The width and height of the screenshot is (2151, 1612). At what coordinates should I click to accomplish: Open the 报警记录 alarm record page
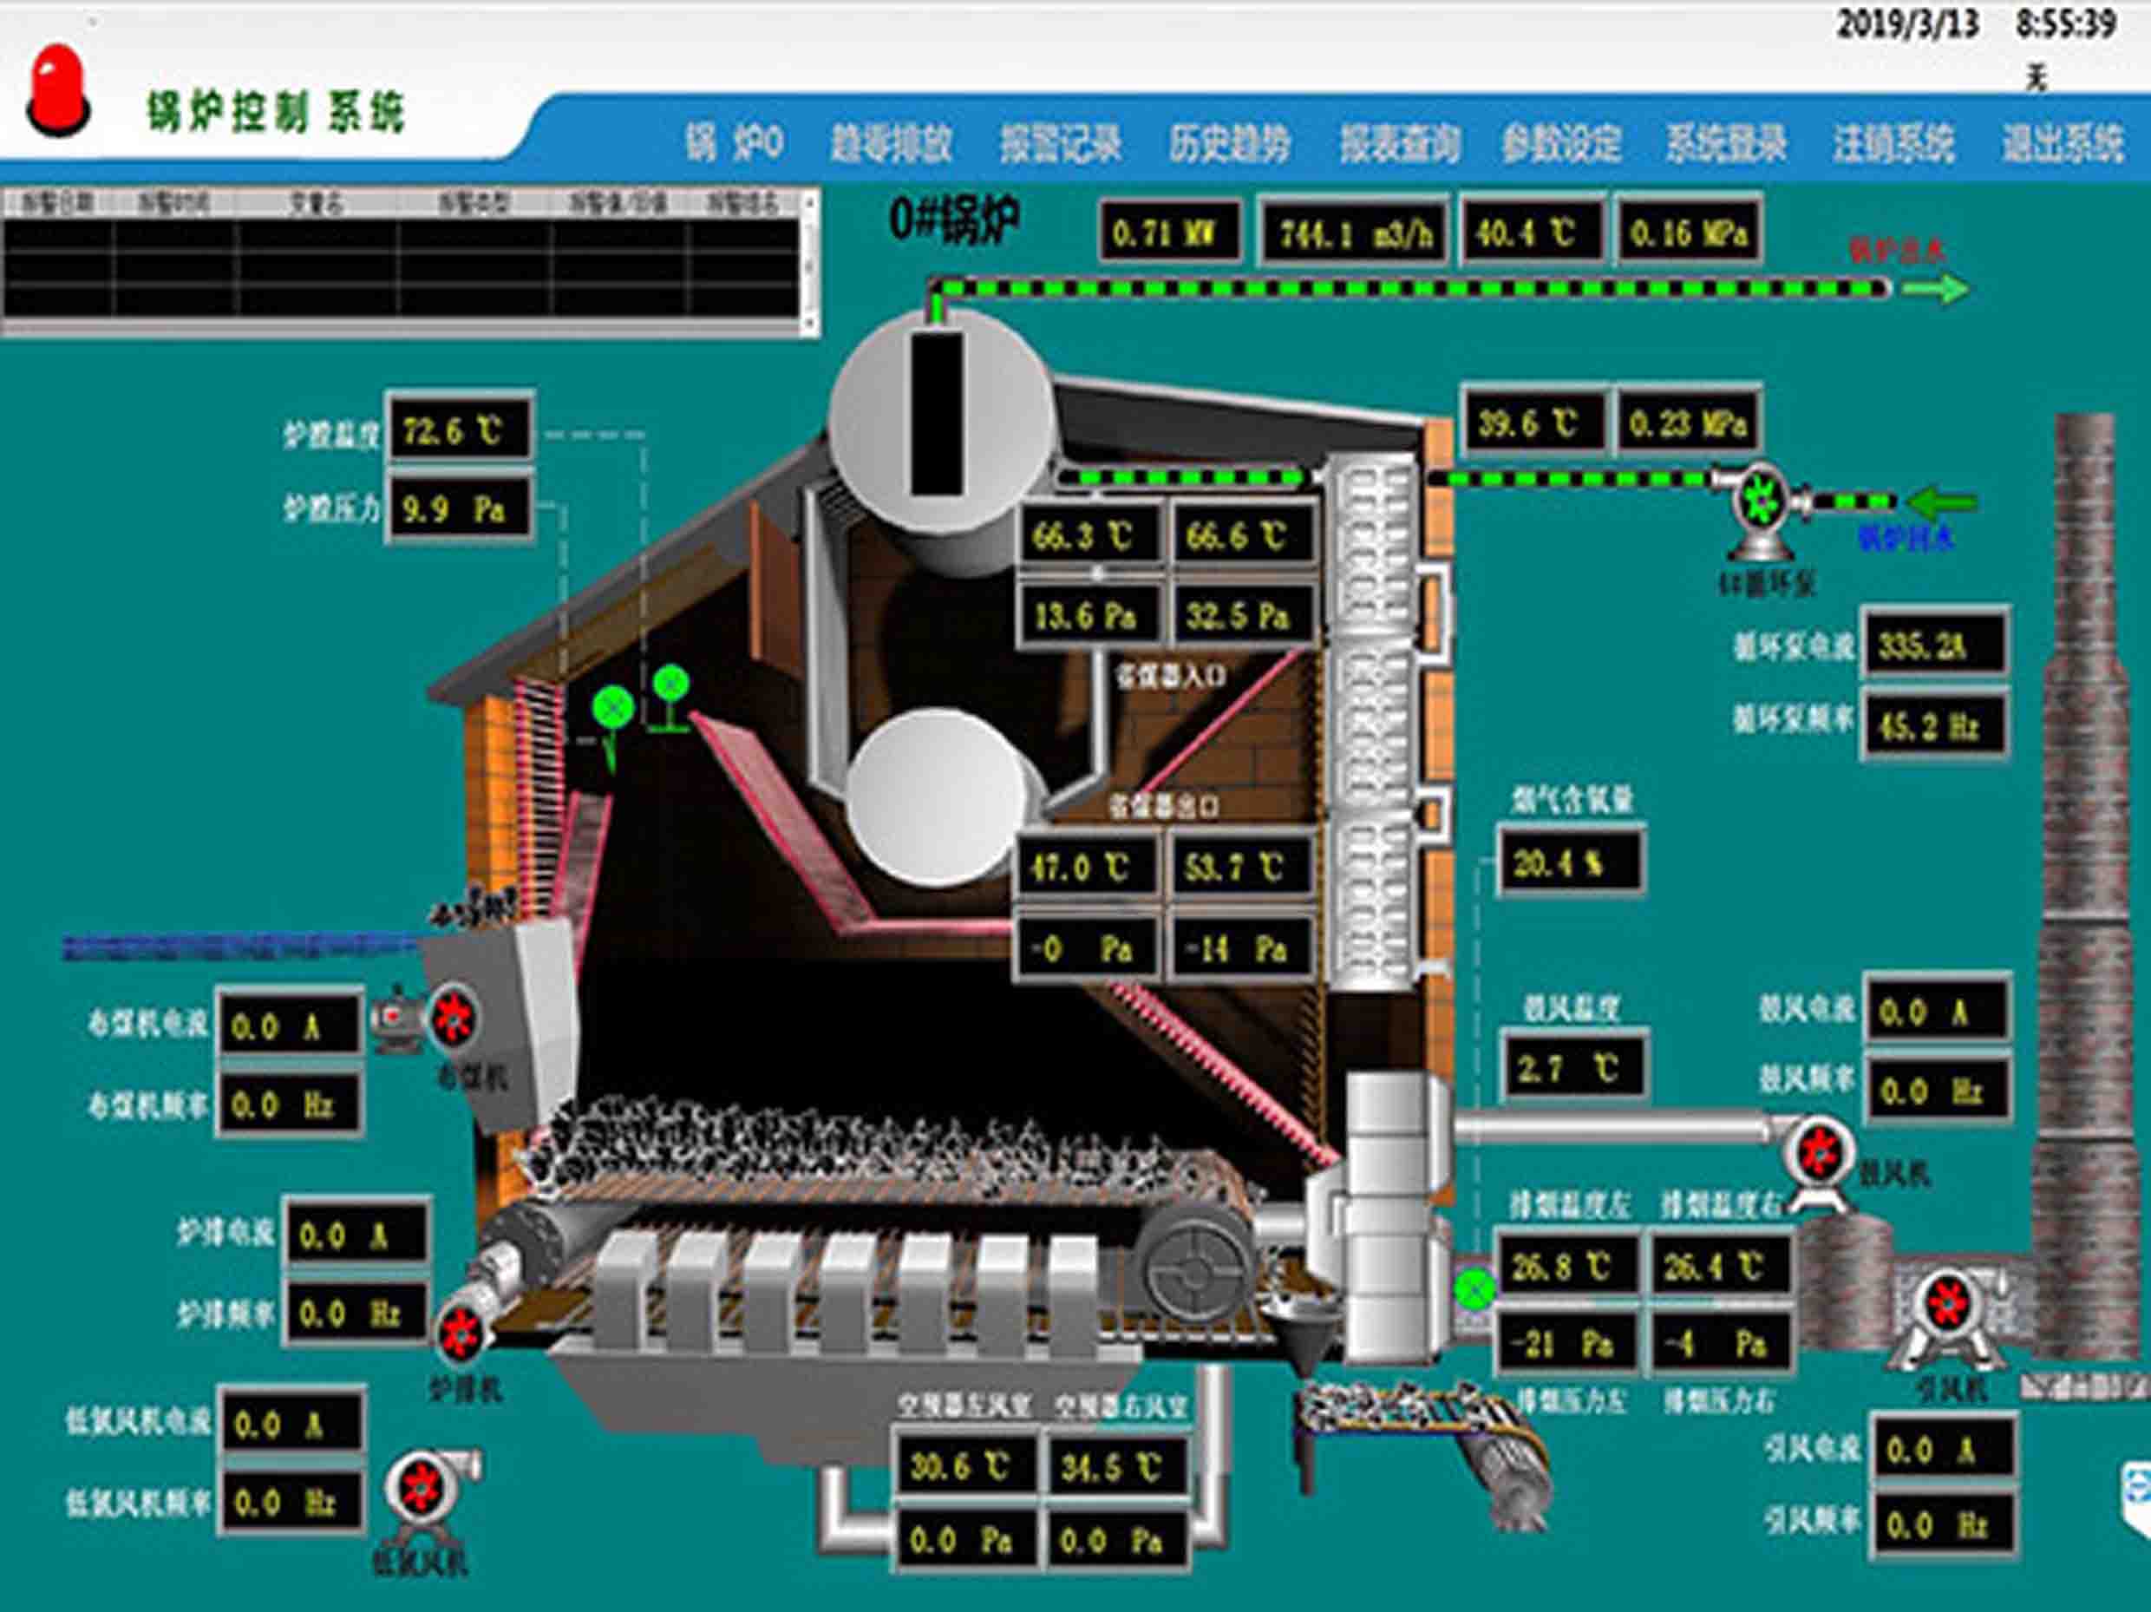point(1060,144)
